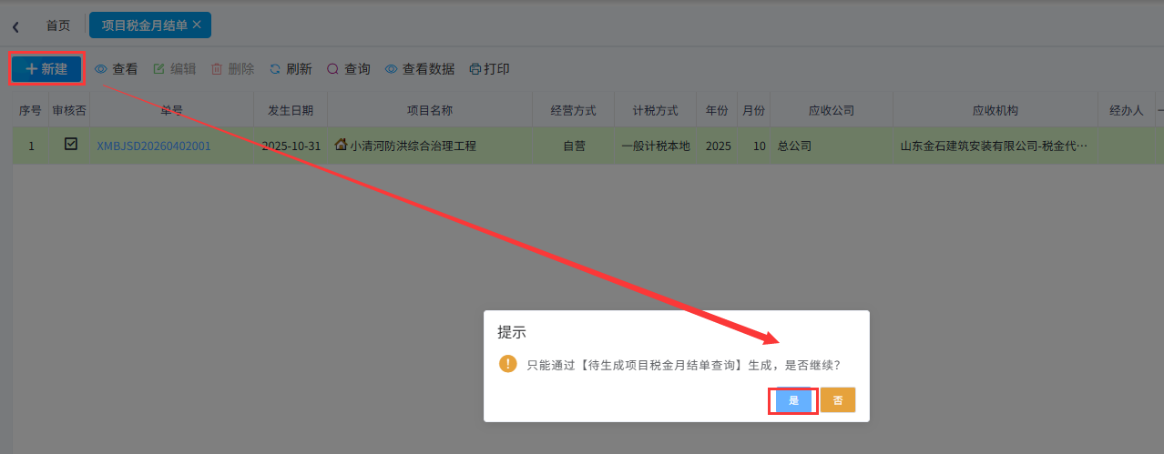Close the 项目税金月结单 tab
Image resolution: width=1164 pixels, height=454 pixels.
[197, 25]
